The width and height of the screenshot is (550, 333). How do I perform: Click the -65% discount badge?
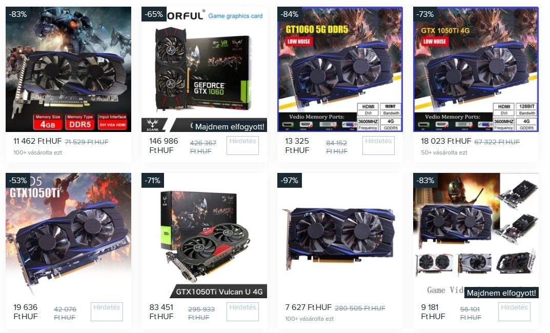154,14
